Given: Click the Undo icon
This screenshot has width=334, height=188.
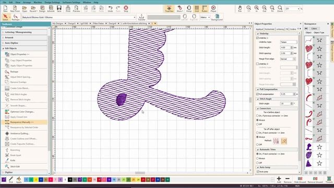Looking at the screenshot, I should [110, 9].
